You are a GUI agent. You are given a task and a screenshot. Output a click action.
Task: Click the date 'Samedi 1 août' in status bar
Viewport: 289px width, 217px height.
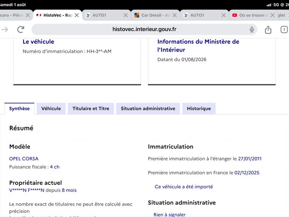(13, 5)
